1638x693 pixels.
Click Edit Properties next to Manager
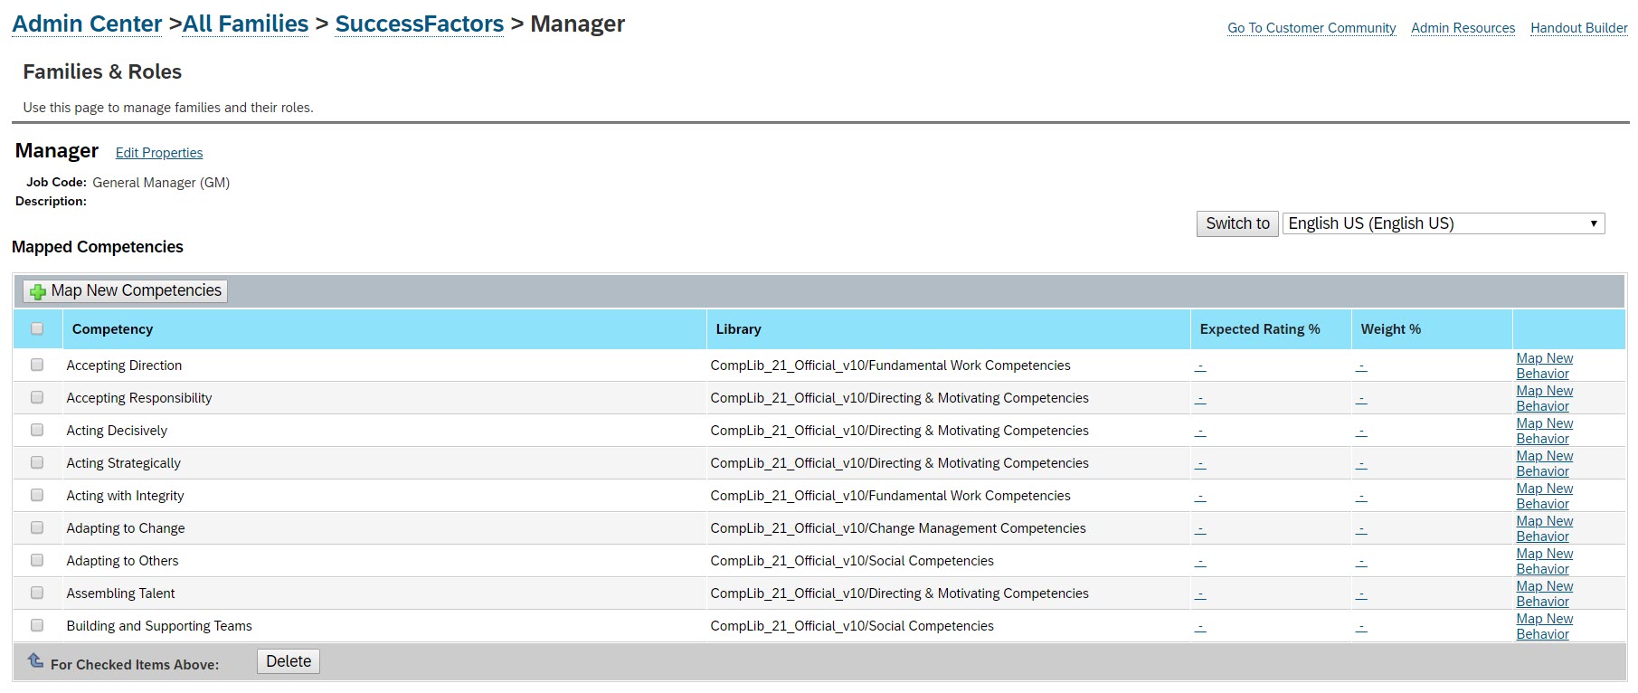tap(159, 153)
